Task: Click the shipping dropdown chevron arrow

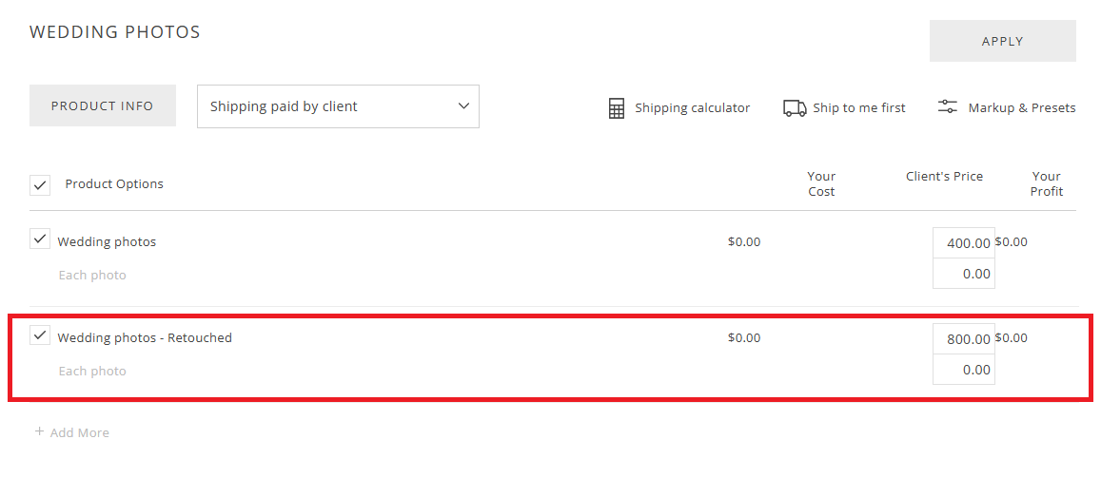Action: pos(463,106)
